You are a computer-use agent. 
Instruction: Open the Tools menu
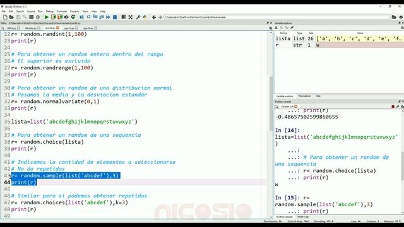85,11
